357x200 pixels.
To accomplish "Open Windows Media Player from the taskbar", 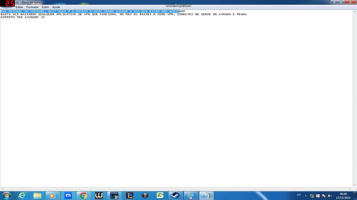I will (x=52, y=196).
